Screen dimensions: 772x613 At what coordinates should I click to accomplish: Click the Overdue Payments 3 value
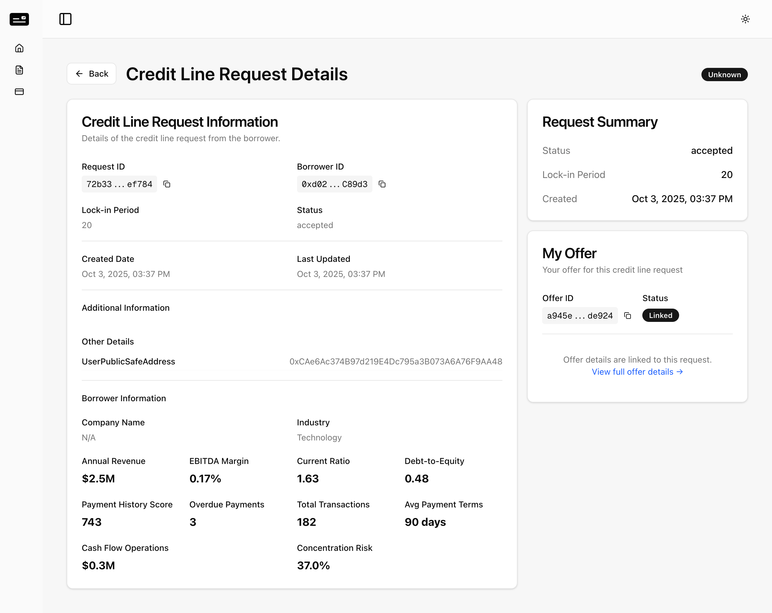pos(193,522)
